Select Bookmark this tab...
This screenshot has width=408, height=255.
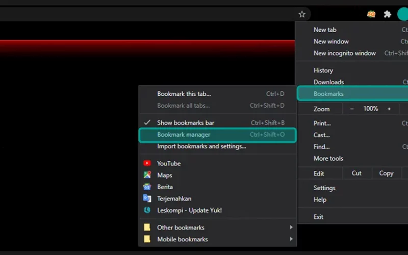pos(218,94)
